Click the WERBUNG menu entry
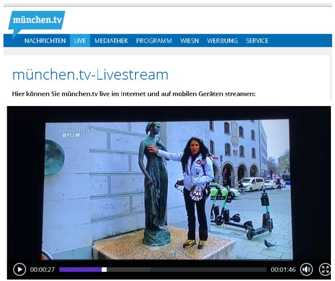Image resolution: width=335 pixels, height=281 pixels. click(x=222, y=41)
